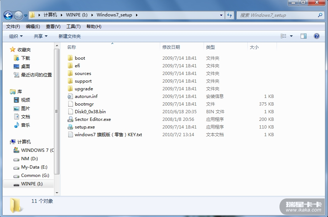Click the BIN 文件 type cell
The width and height of the screenshot is (328, 217).
pos(215,112)
